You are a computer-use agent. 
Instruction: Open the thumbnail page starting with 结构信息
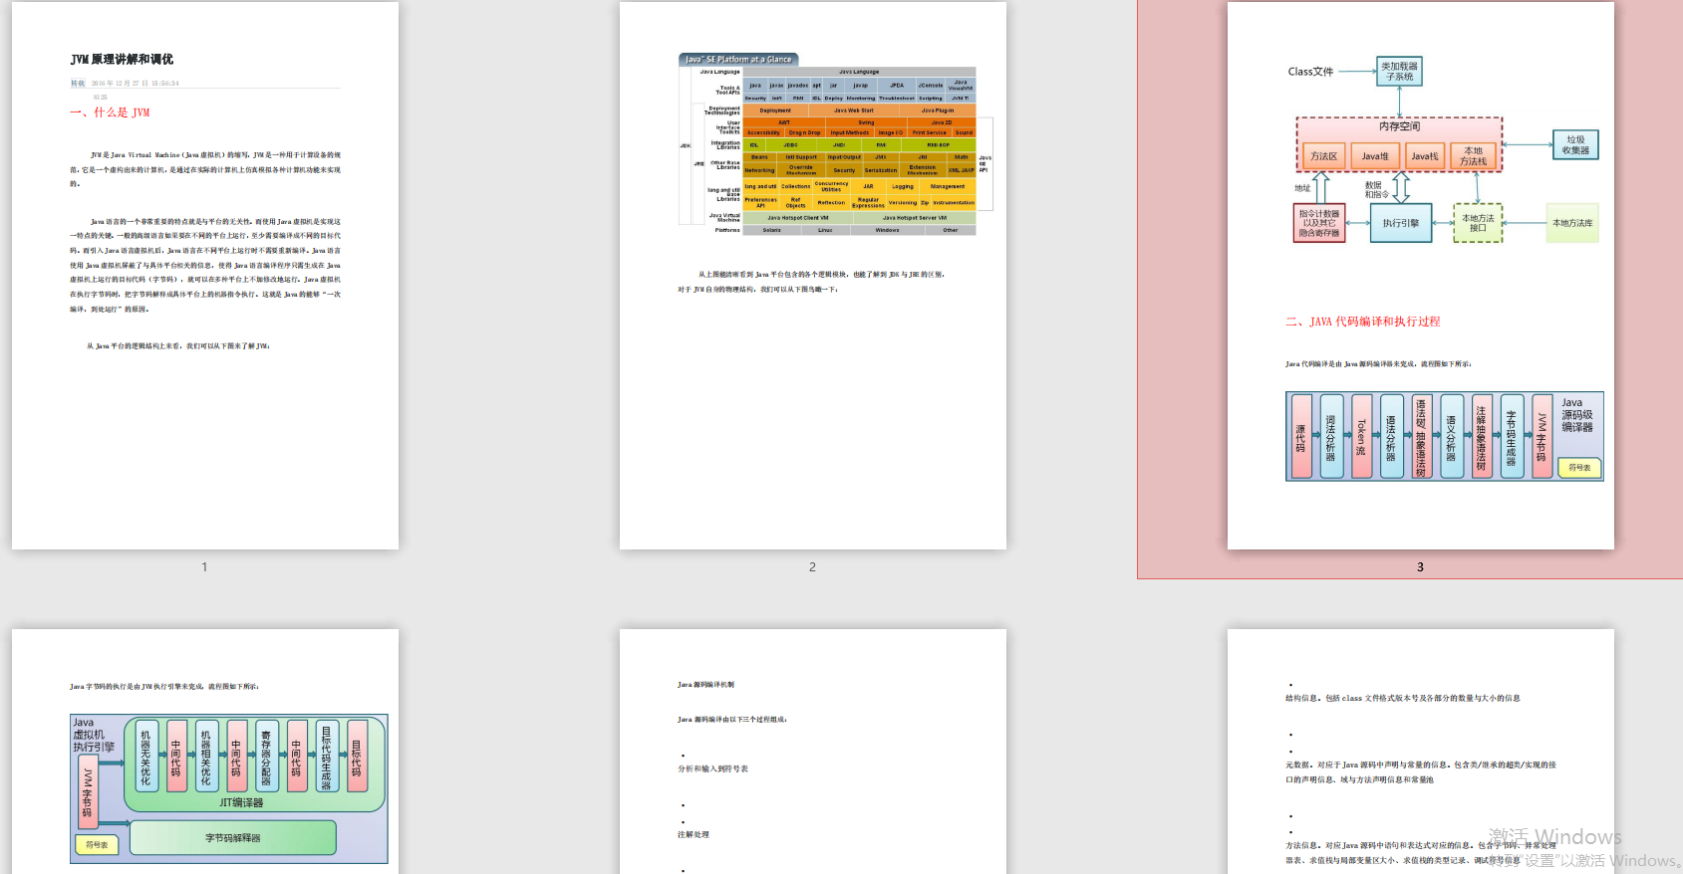click(1421, 752)
